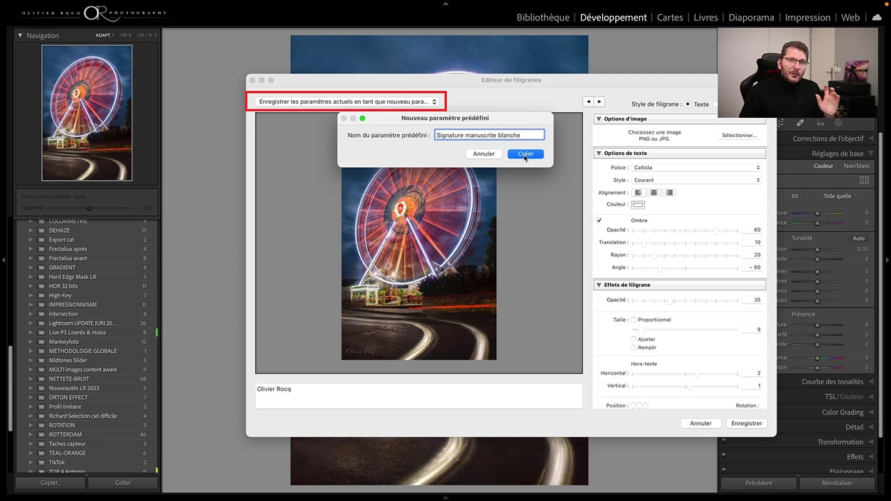
Task: Open the watermark preset dropdown
Action: 347,101
